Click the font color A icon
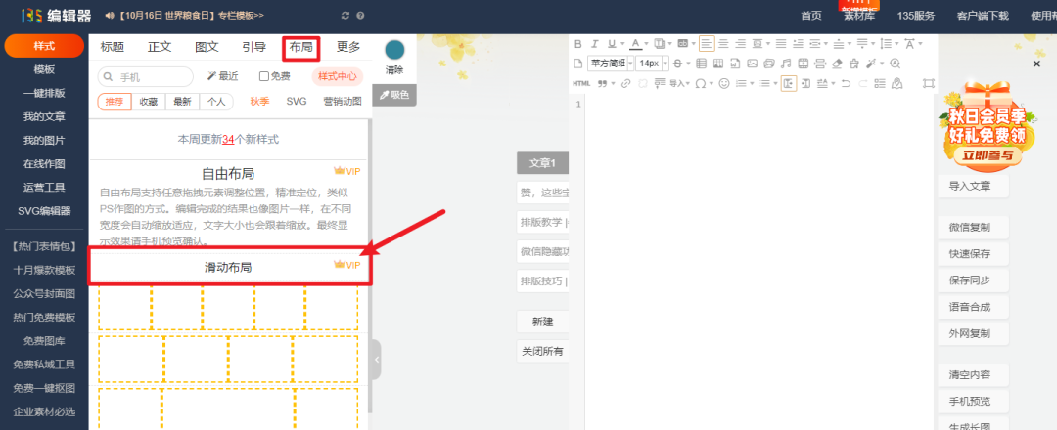The height and width of the screenshot is (430, 1057). point(636,44)
